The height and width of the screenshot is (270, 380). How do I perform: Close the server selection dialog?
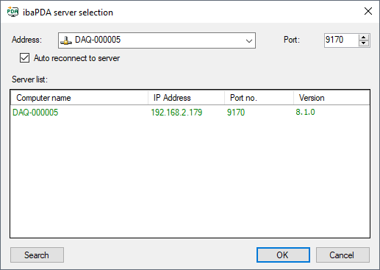click(x=368, y=11)
